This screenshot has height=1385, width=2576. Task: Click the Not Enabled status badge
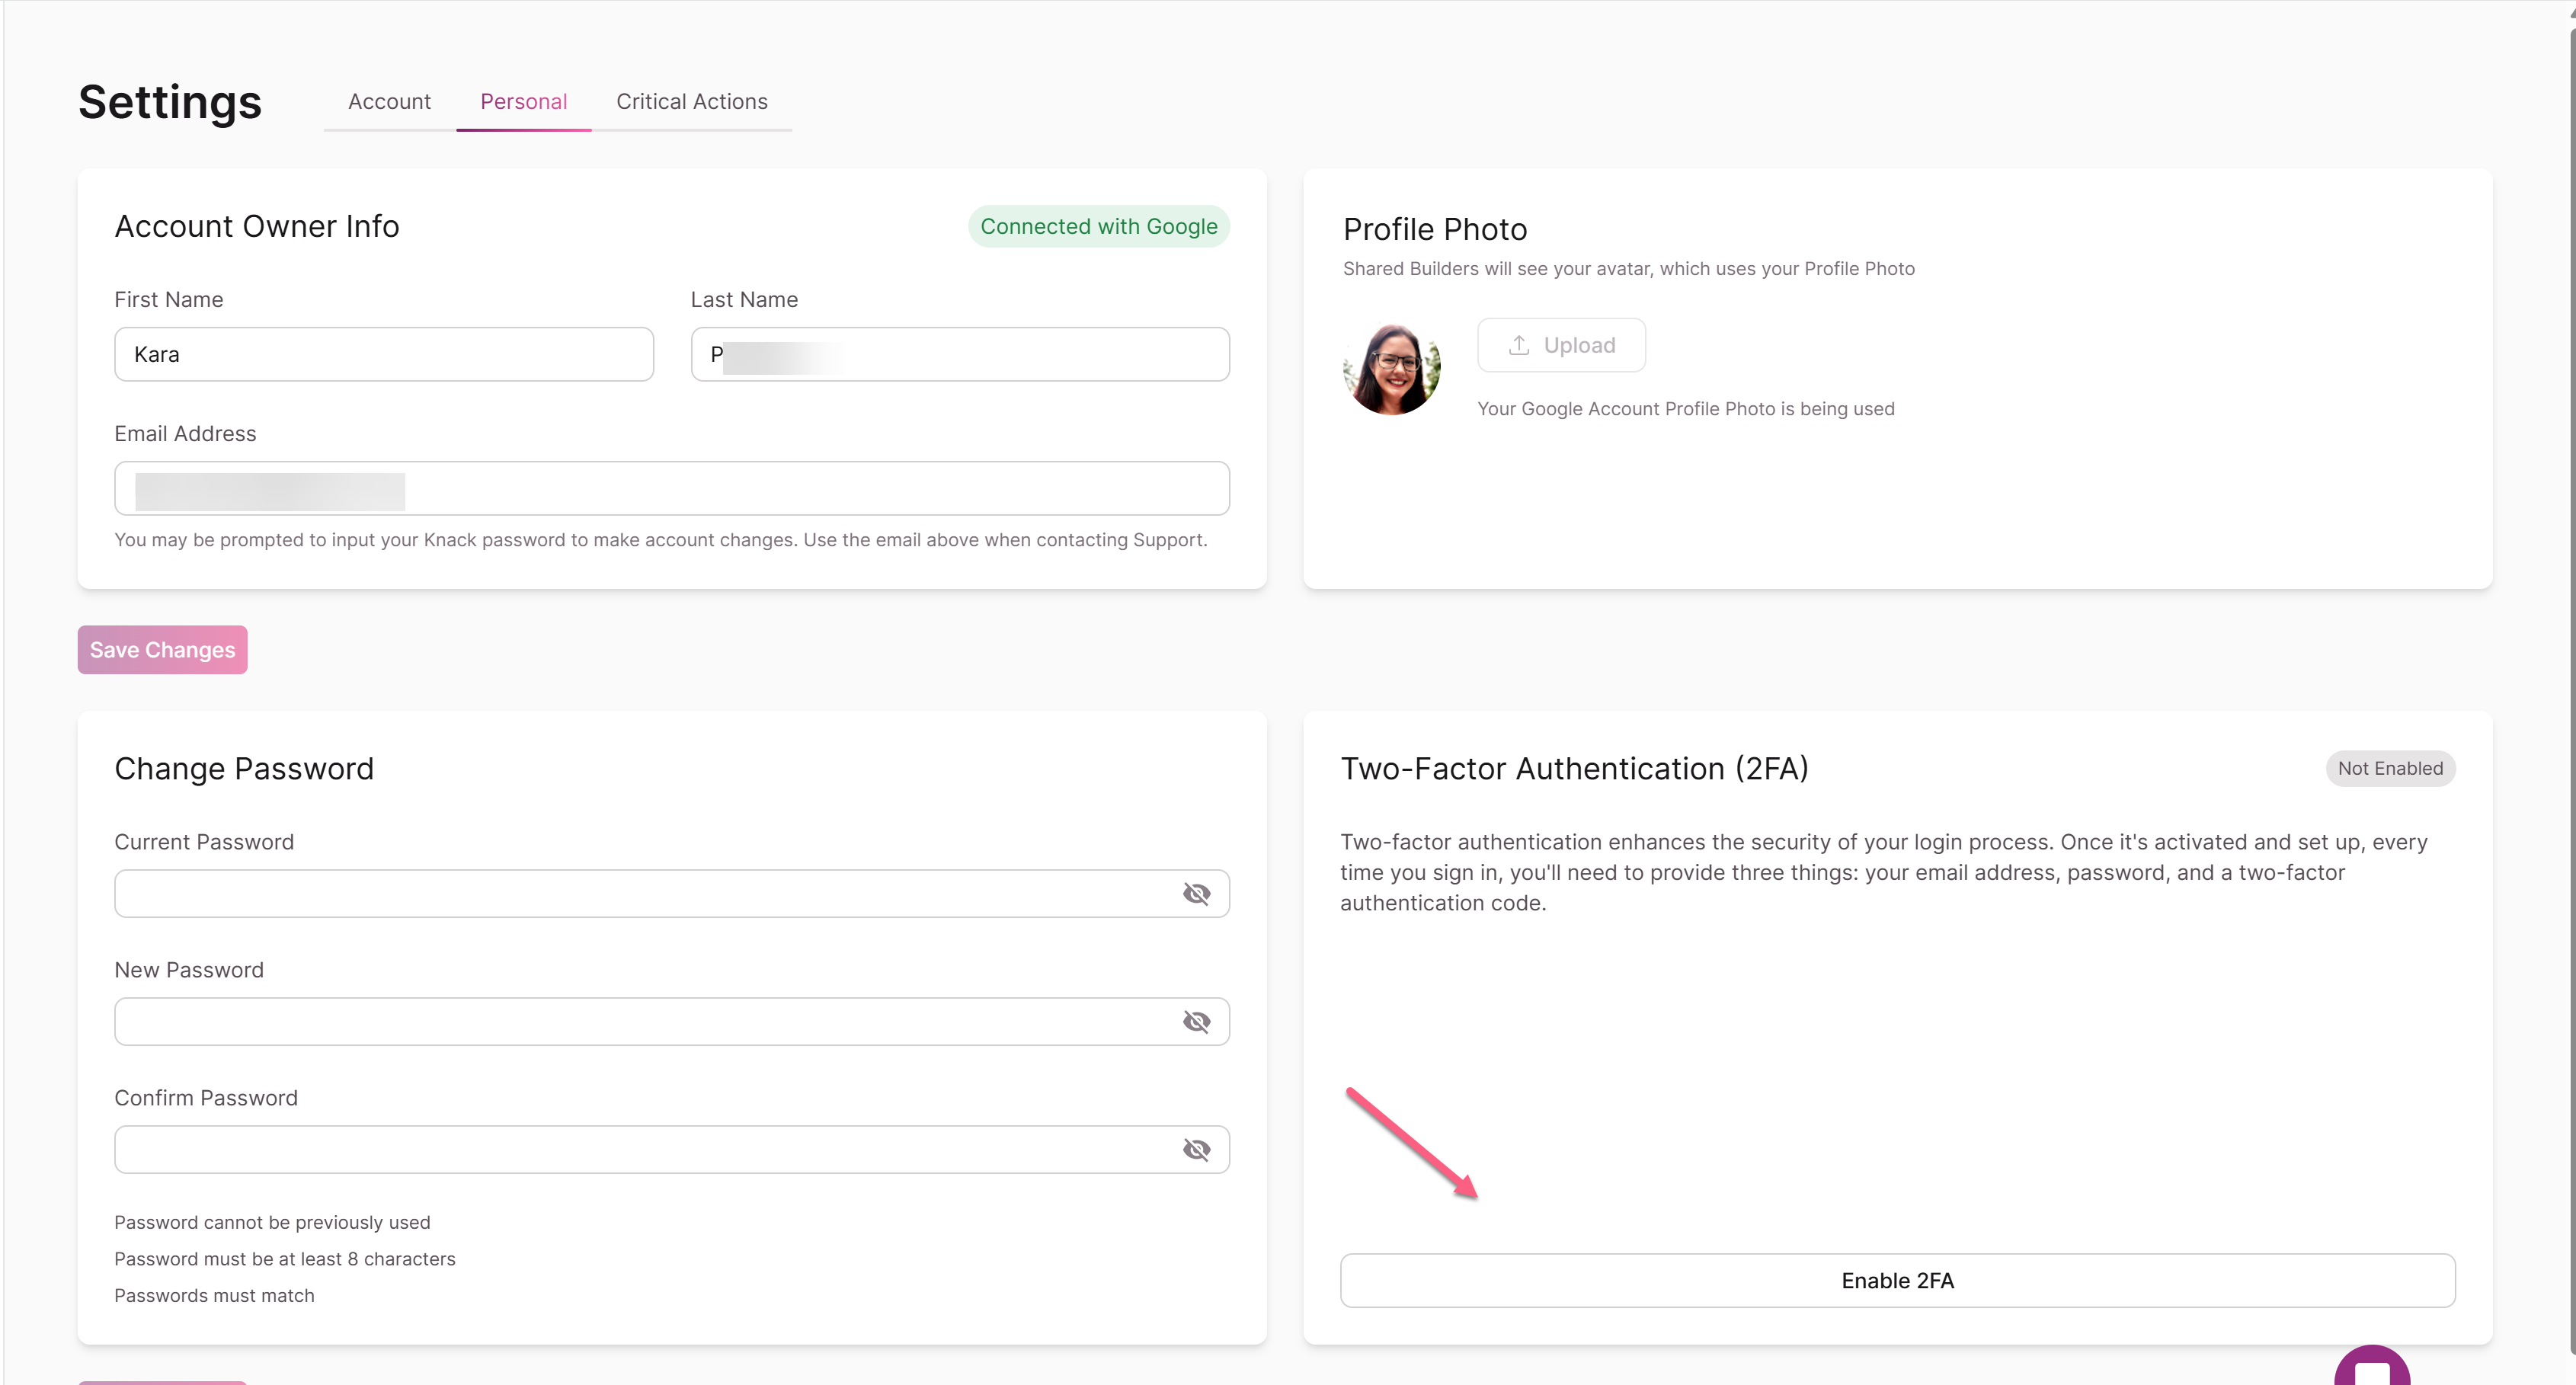click(x=2390, y=768)
